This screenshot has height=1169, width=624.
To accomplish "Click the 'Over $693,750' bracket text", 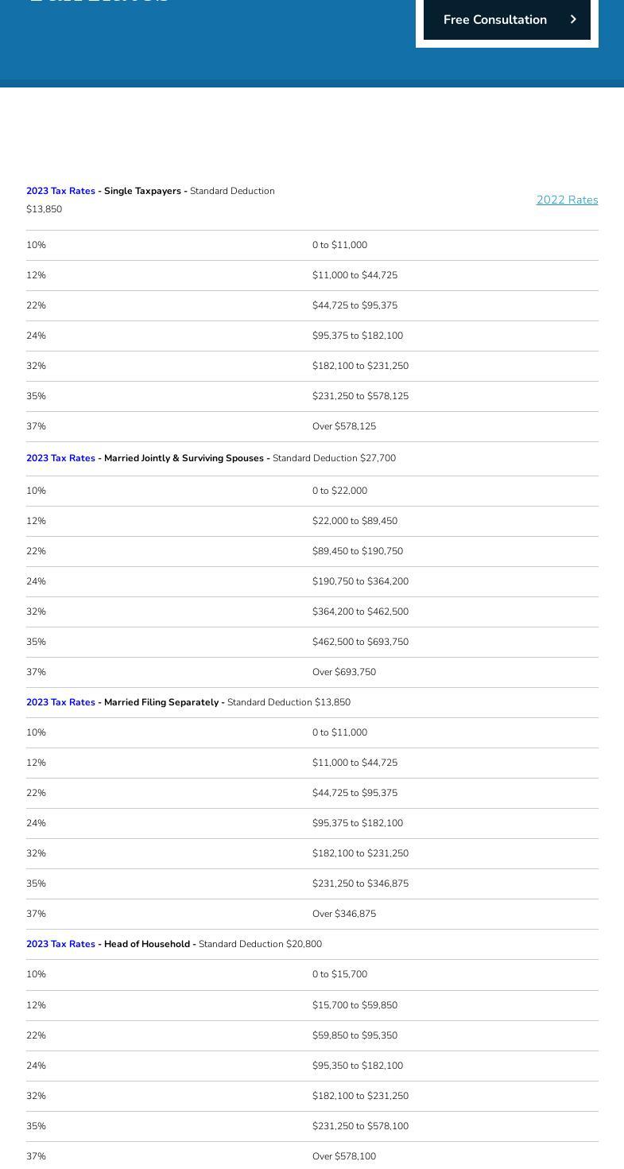I will [x=344, y=672].
